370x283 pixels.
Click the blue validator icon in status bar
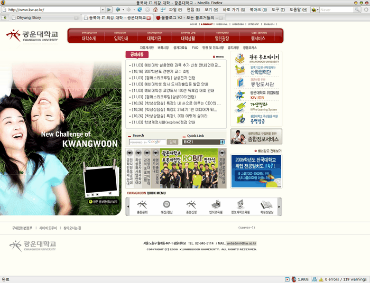(x=314, y=279)
